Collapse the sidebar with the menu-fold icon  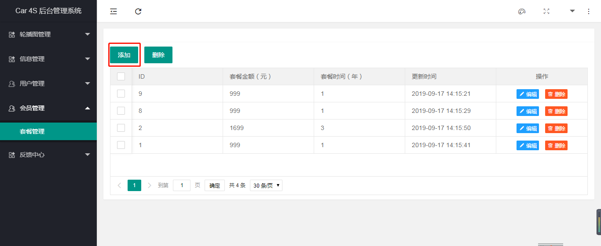click(x=114, y=11)
